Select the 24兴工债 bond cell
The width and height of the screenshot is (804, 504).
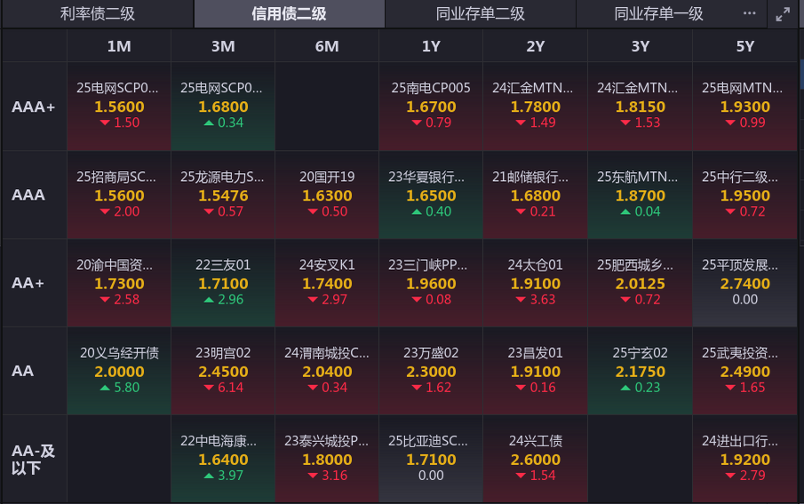535,458
